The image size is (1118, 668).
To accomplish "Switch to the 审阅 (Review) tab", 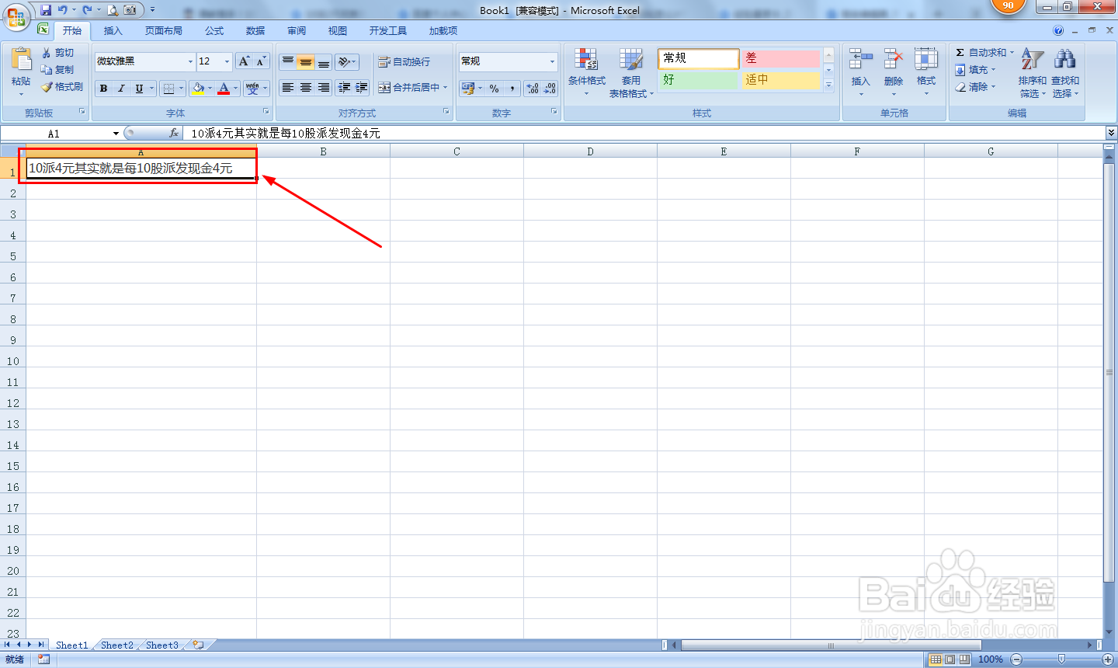I will pyautogui.click(x=297, y=31).
